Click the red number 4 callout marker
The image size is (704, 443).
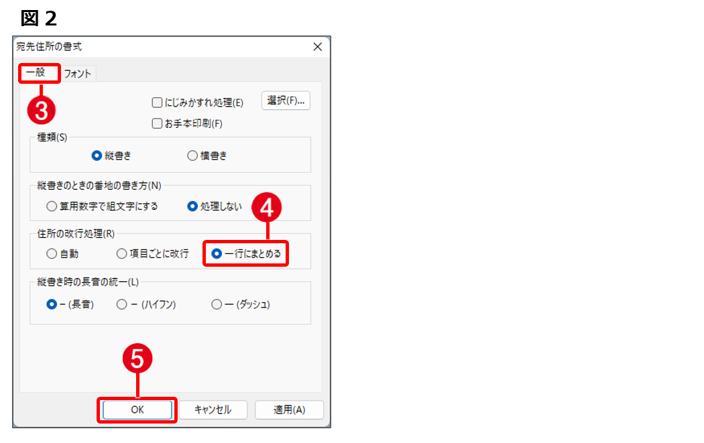pyautogui.click(x=267, y=207)
